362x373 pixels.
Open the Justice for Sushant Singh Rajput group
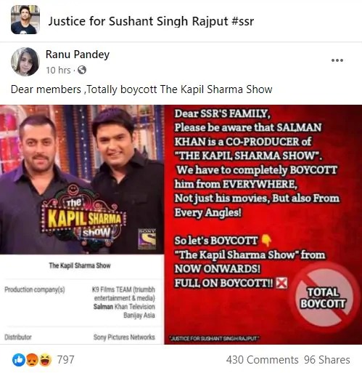click(x=151, y=21)
